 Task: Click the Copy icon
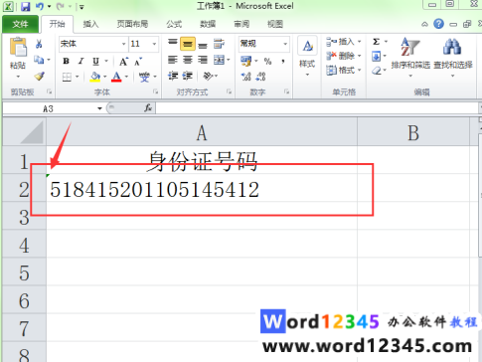(39, 60)
